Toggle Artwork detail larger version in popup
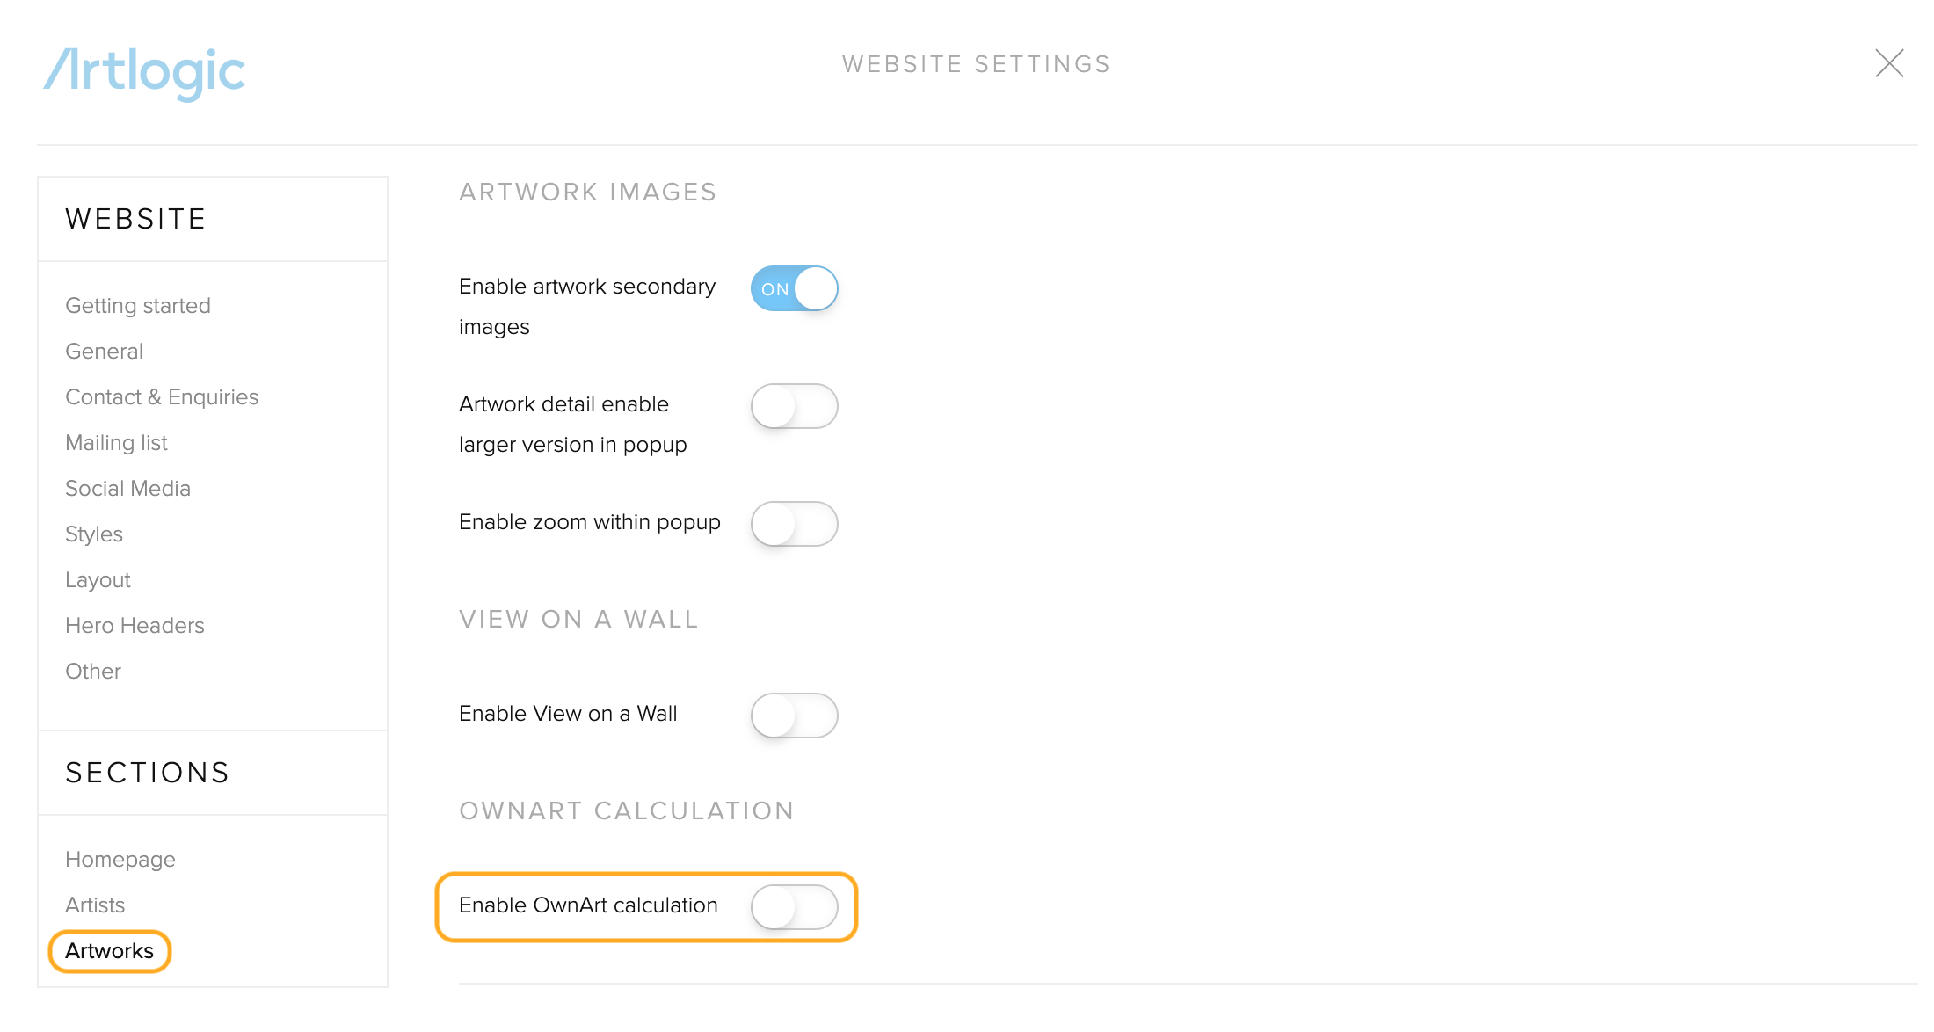This screenshot has height=1032, width=1934. [794, 406]
